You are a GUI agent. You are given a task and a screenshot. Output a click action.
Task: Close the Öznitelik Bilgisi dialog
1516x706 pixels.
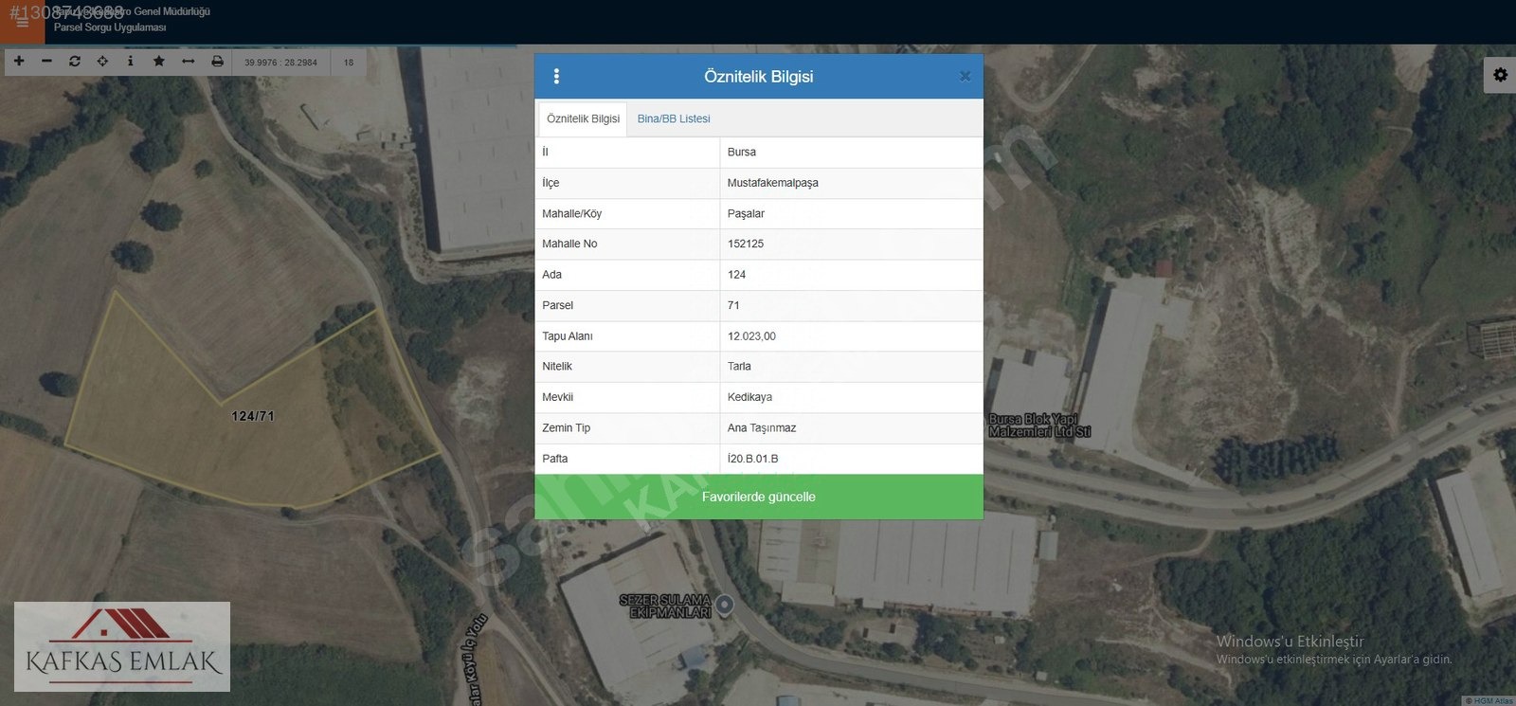click(965, 77)
